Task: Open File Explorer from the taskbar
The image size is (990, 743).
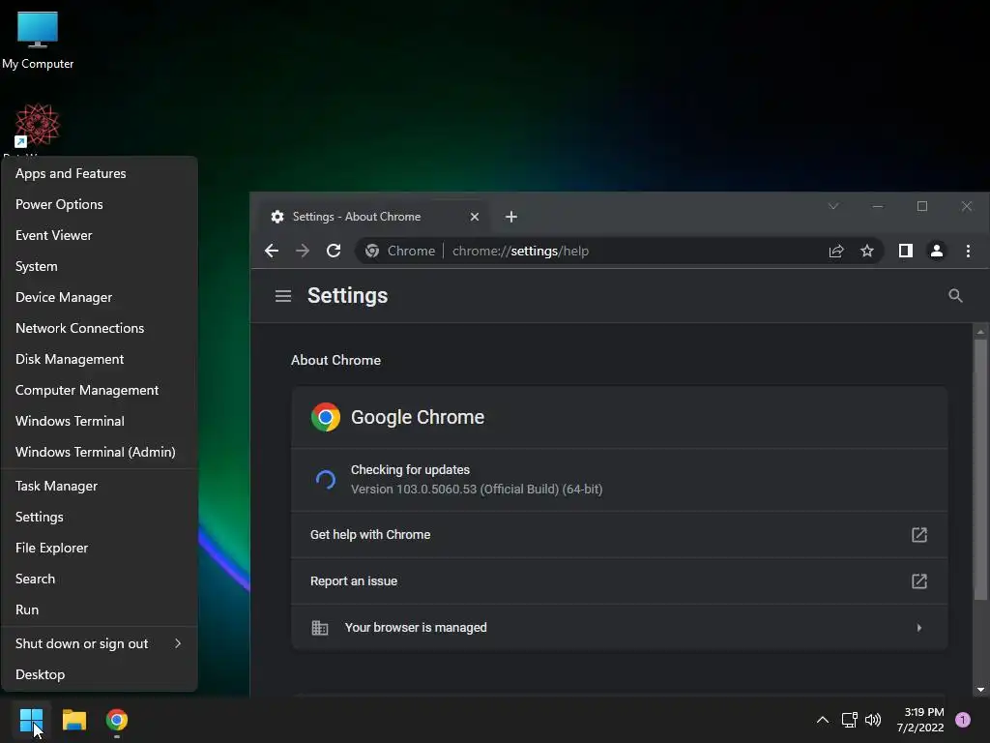Action: [73, 720]
